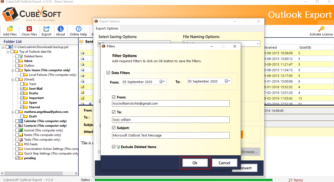Click the envelope icon of the 15:52:32 mail row
The image size is (334, 182).
(x=82, y=87)
